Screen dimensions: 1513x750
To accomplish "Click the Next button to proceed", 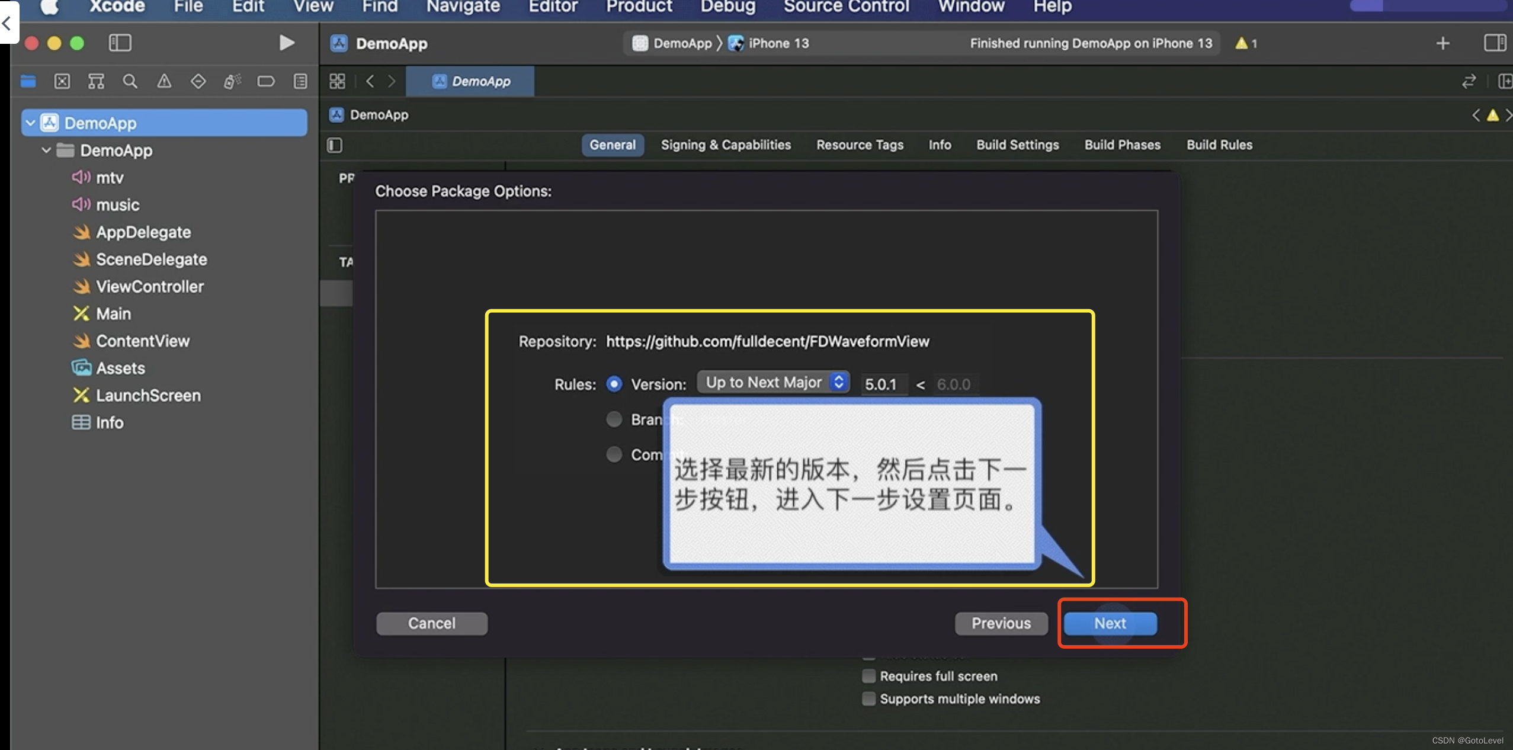I will click(1110, 621).
